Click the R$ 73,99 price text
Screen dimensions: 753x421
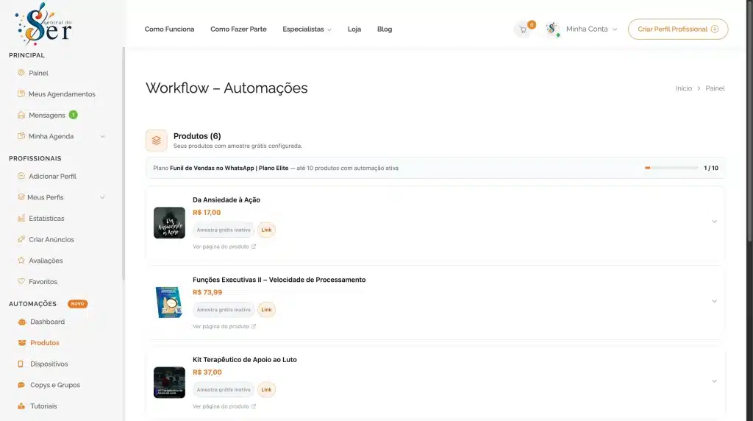pyautogui.click(x=207, y=292)
